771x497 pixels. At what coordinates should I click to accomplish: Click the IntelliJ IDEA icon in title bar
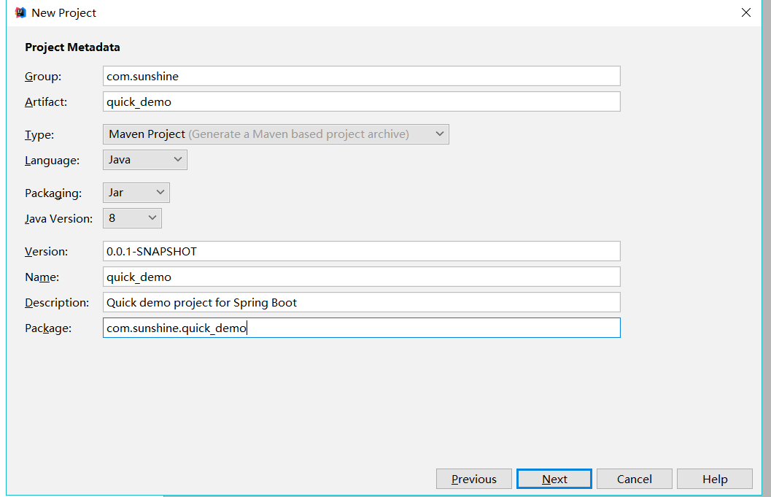click(x=20, y=12)
